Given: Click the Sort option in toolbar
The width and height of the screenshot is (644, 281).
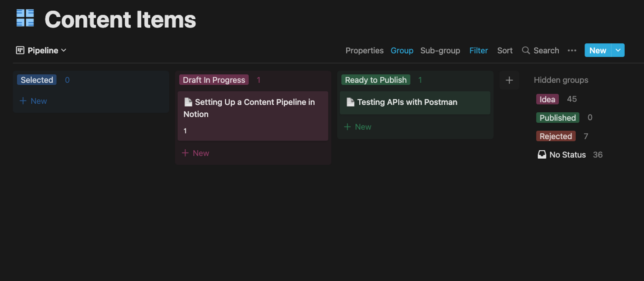Looking at the screenshot, I should point(505,51).
